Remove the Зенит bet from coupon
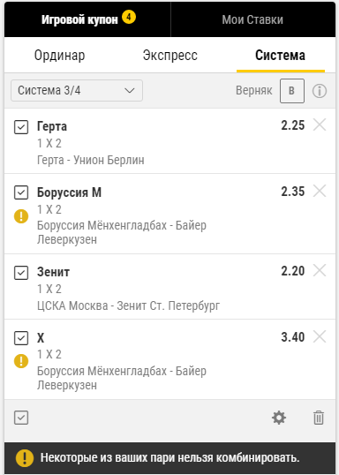339x475 pixels. coord(320,270)
